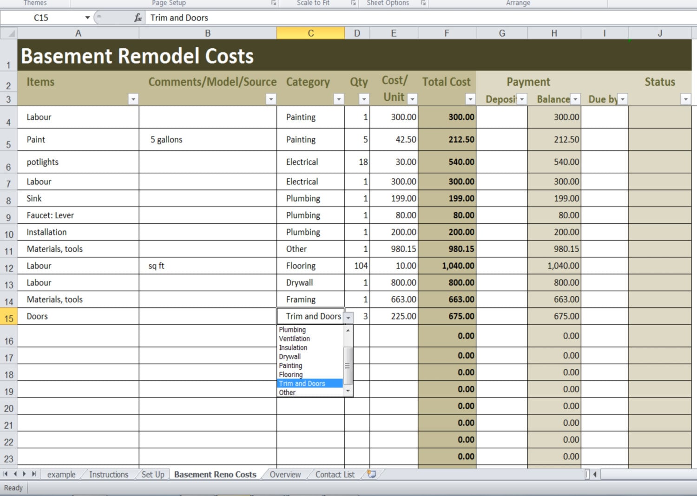Expand the Category column filter arrow
697x496 pixels.
(x=339, y=99)
